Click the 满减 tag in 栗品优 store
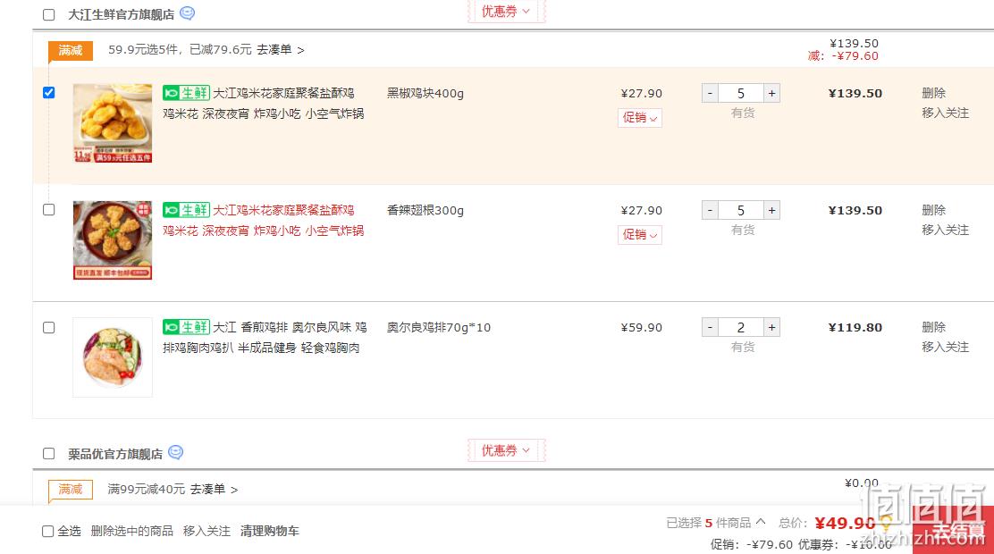 (x=71, y=489)
